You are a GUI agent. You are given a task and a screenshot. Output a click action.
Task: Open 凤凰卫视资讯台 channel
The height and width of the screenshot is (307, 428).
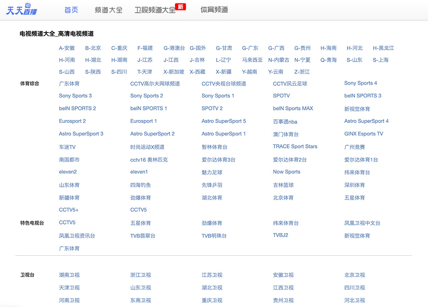77,236
